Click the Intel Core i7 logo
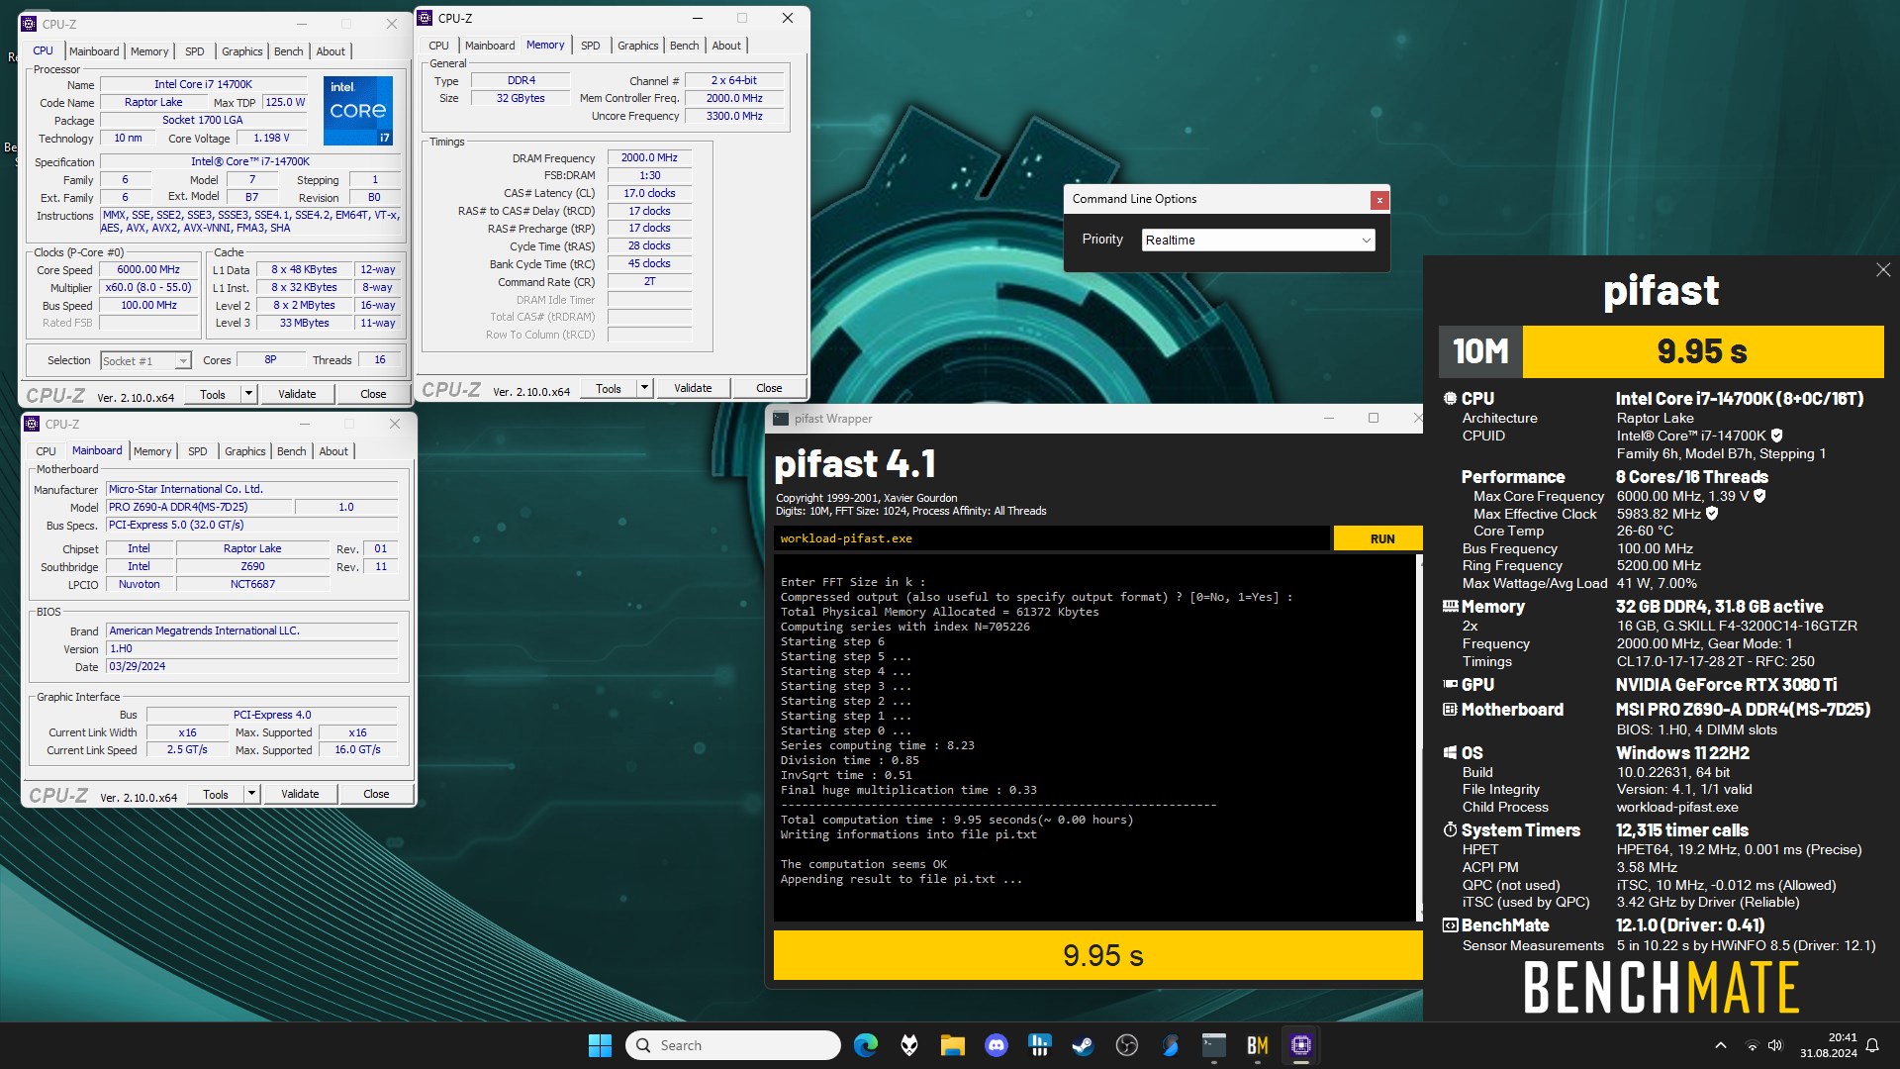 (x=358, y=110)
